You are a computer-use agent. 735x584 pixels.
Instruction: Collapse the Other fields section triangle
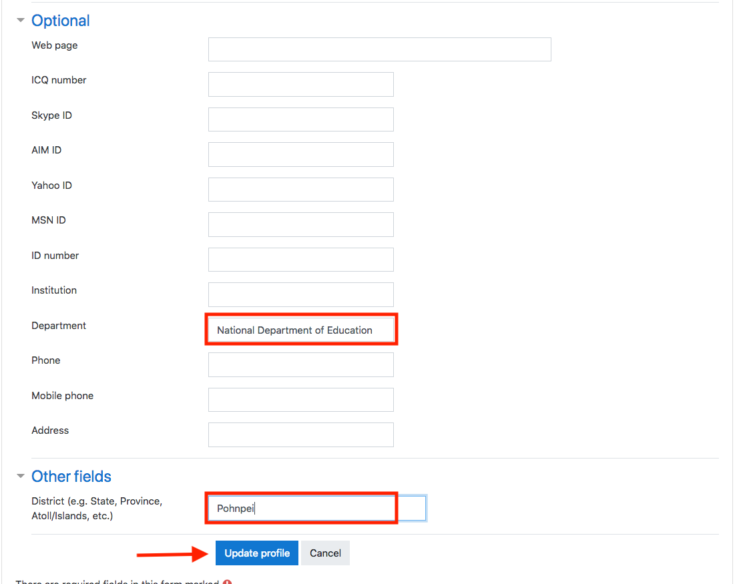click(20, 476)
